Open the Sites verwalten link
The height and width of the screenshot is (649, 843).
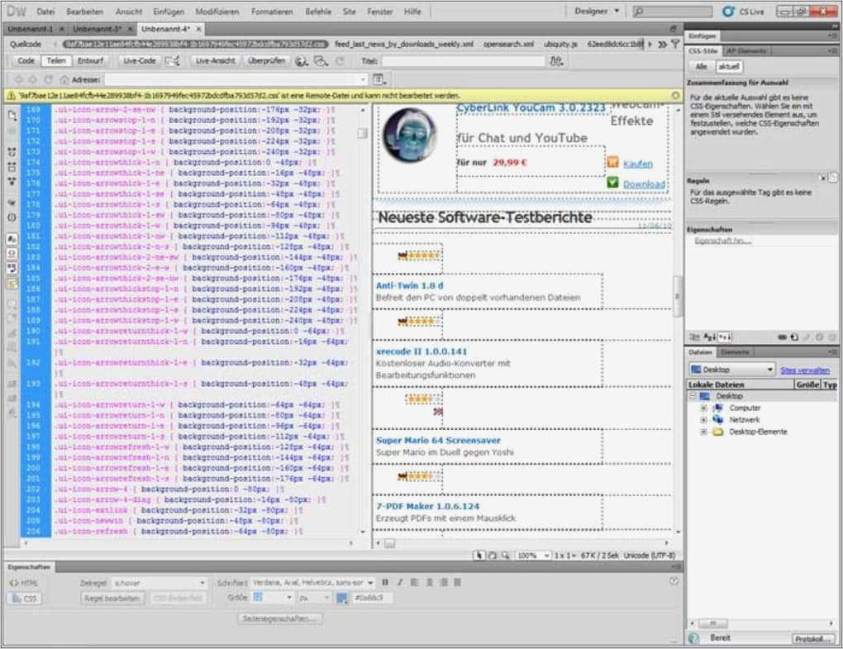805,370
